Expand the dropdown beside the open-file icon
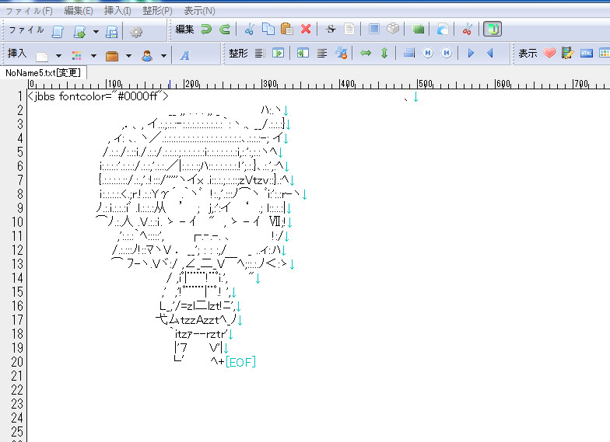The width and height of the screenshot is (610, 442). pos(96,32)
